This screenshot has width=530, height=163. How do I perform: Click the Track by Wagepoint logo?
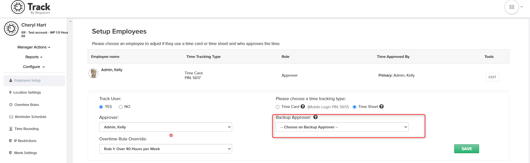[x=31, y=7]
